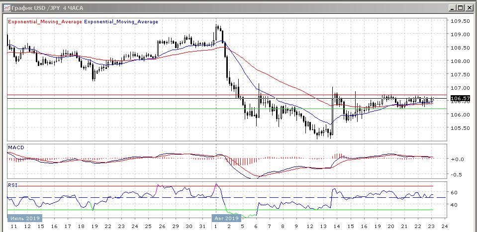477x232 pixels.
Task: Click the 109.50 price axis label
Action: click(460, 21)
